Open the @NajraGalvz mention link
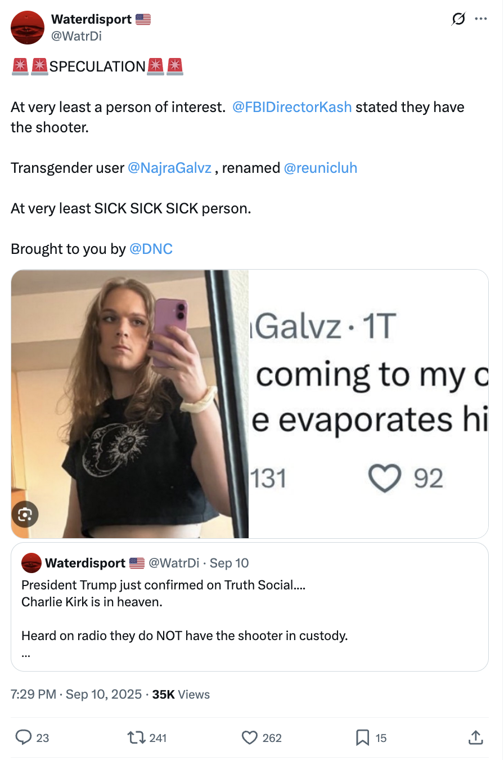This screenshot has width=504, height=760. 170,168
